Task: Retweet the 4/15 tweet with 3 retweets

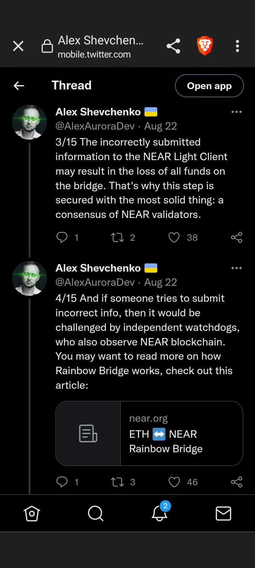Action: 117,482
